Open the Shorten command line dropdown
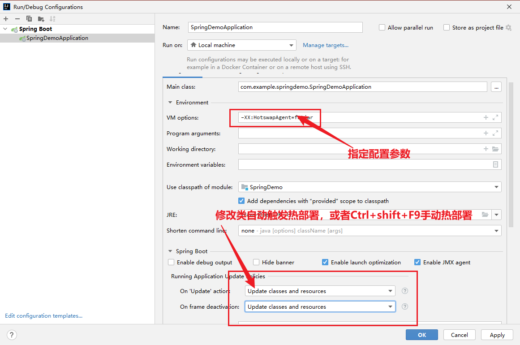Image resolution: width=520 pixels, height=345 pixels. point(370,231)
